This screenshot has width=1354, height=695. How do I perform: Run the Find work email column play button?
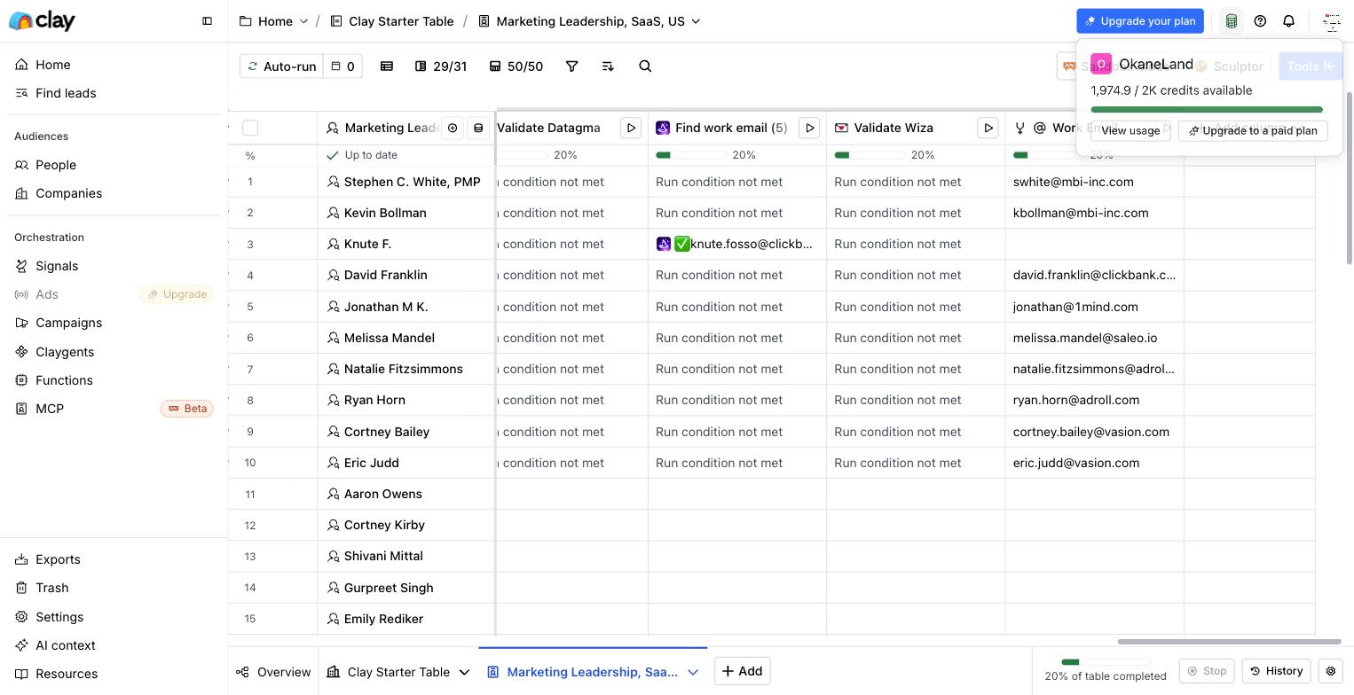coord(809,128)
